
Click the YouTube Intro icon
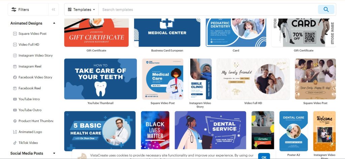coord(15,99)
